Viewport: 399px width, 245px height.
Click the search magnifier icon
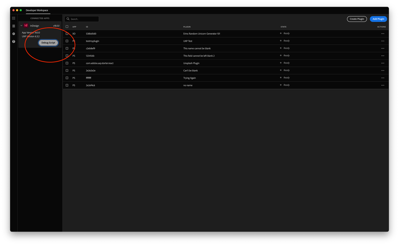point(68,19)
